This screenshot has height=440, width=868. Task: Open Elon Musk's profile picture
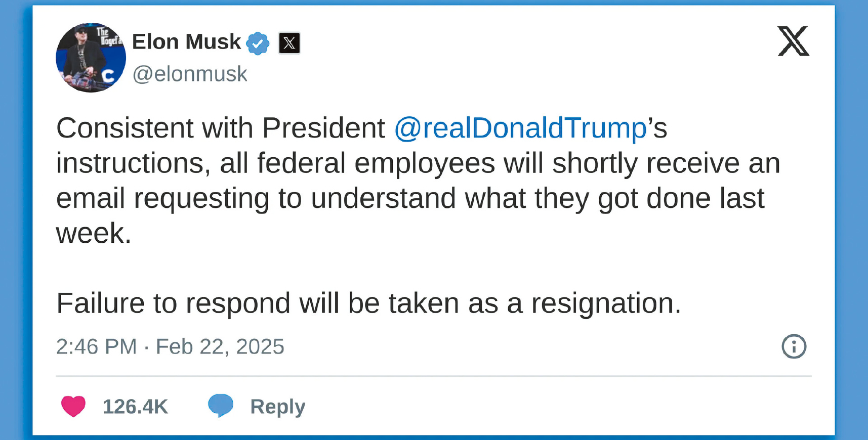(91, 58)
